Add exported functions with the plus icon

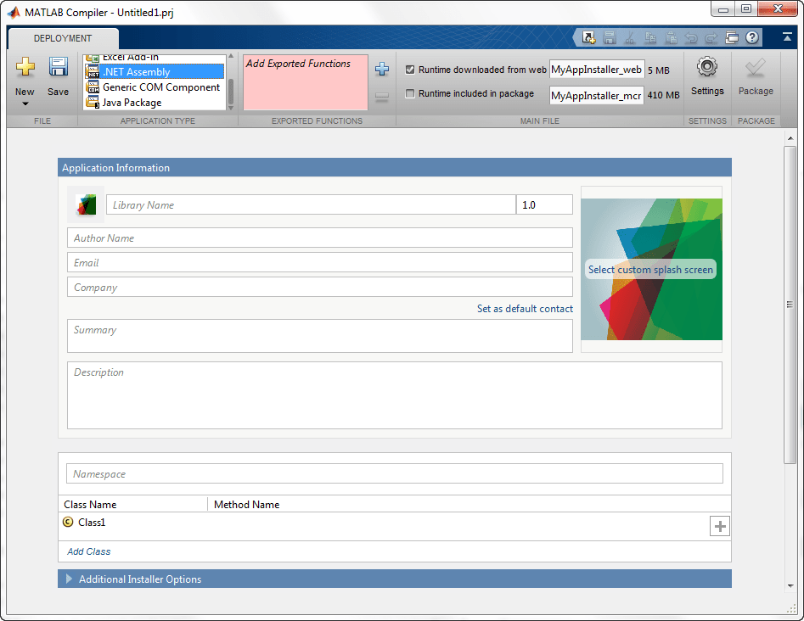(x=382, y=69)
